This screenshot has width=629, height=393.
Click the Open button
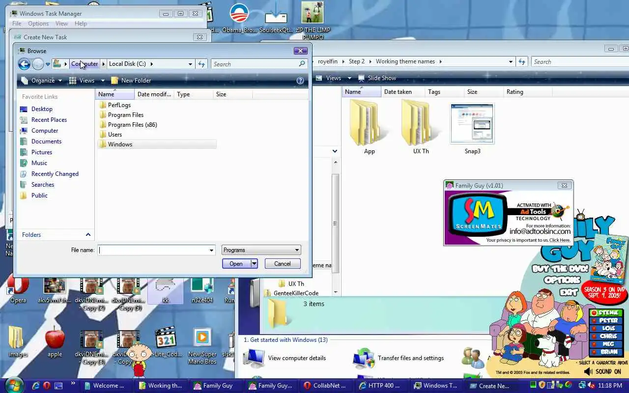click(236, 264)
